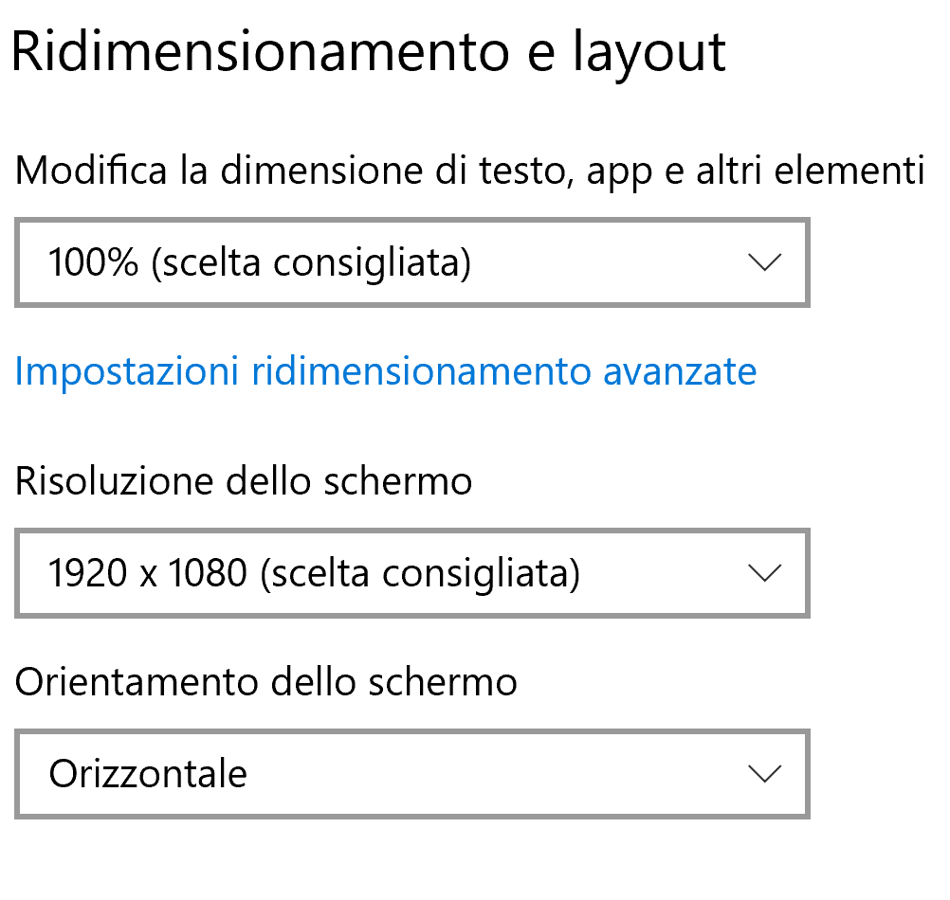Click the word layout in the heading
The image size is (950, 900).
(x=649, y=52)
